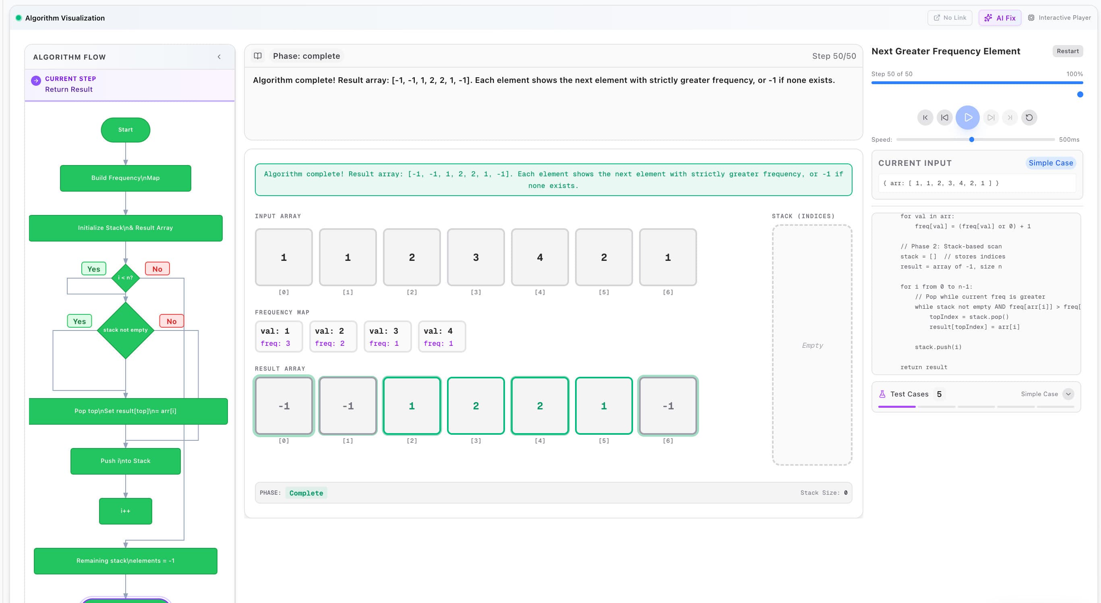Screen dimensions: 1101x603
Task: Click the Build Frequency Map flow node
Action: [125, 178]
